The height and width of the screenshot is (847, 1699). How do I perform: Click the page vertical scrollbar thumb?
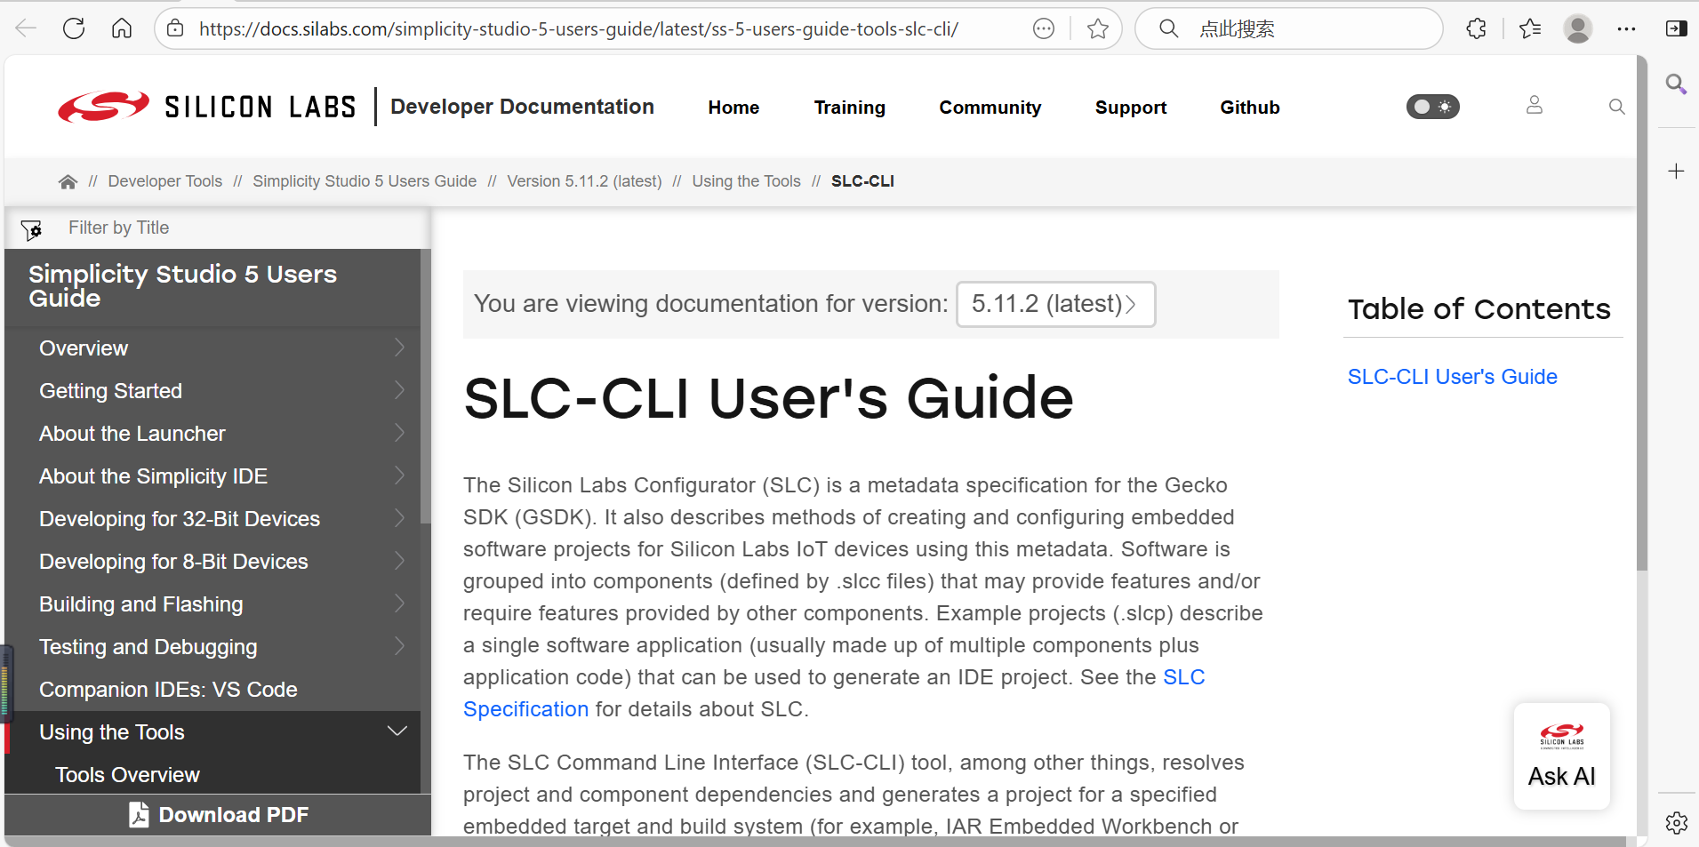tap(1641, 313)
